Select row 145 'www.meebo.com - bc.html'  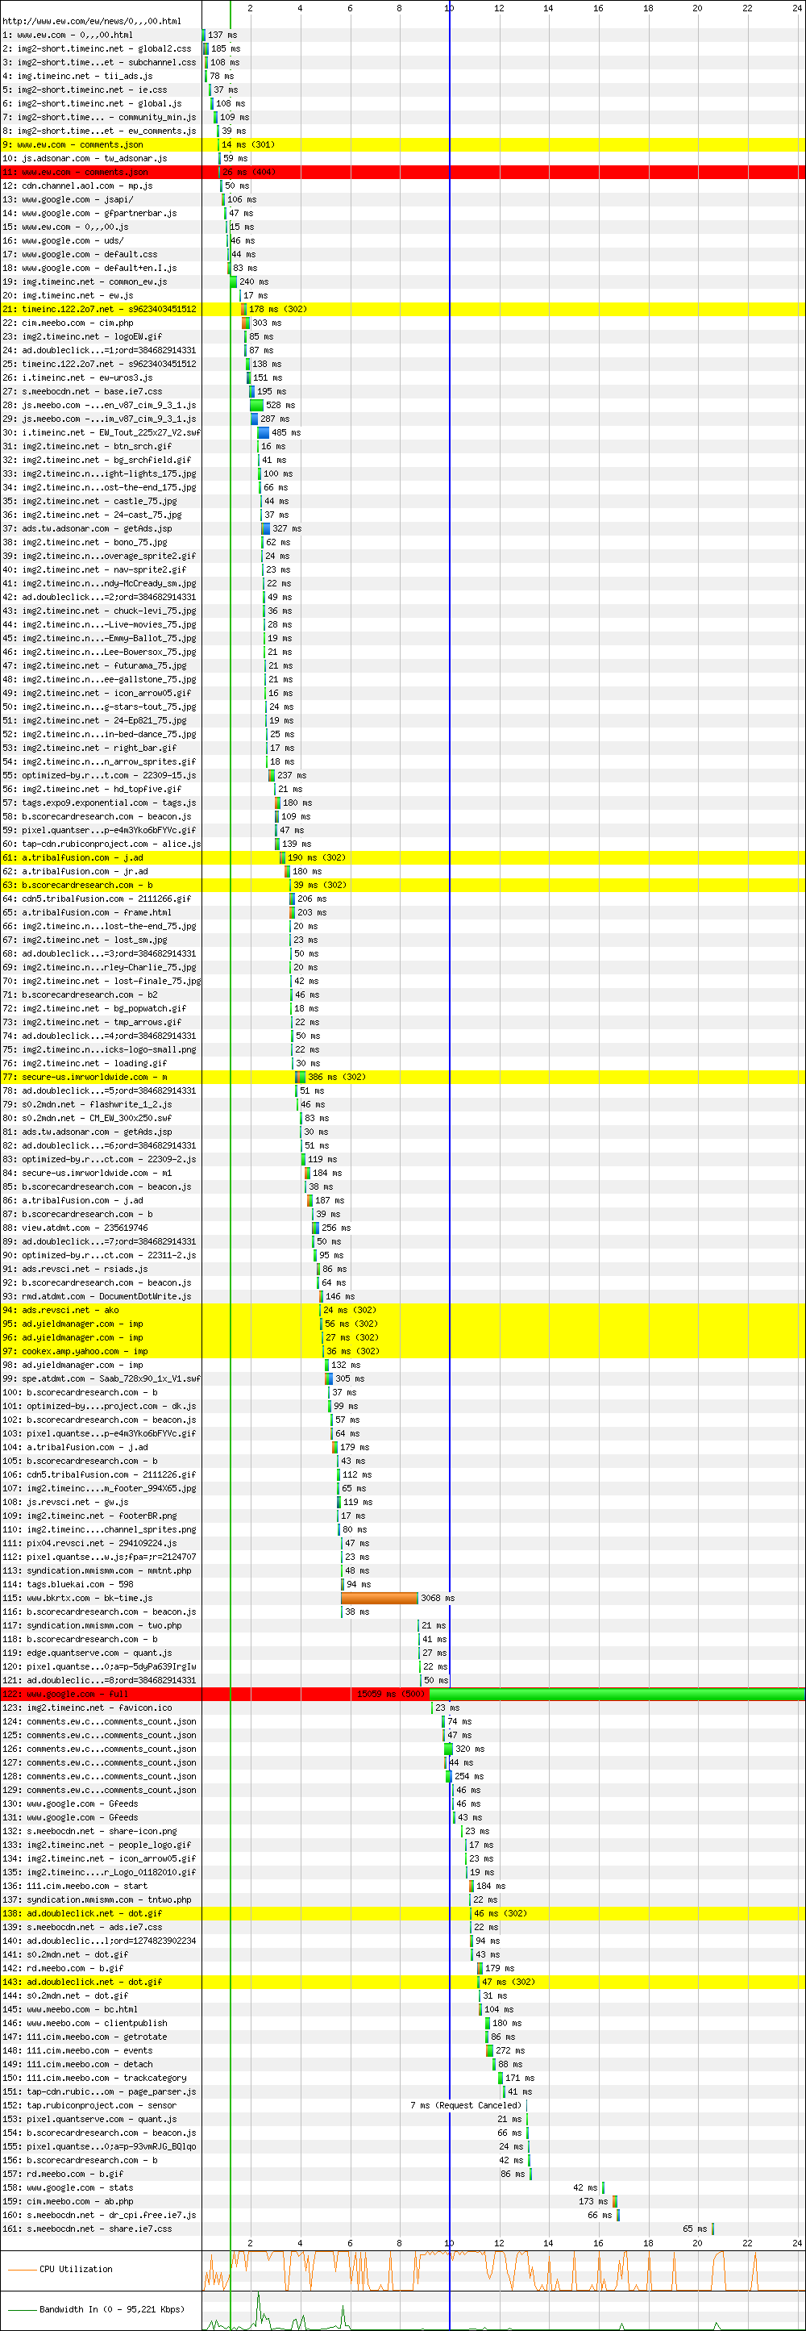click(402, 2010)
